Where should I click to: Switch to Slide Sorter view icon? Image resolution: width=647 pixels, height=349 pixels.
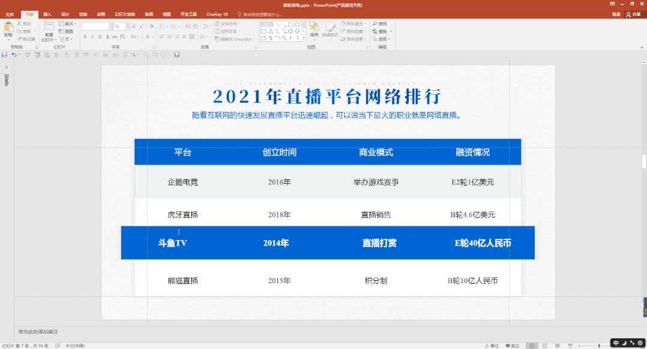click(545, 346)
